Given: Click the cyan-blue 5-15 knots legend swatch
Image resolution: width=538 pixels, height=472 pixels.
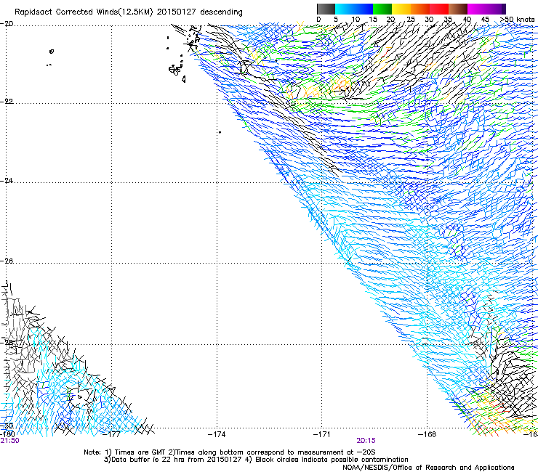Looking at the screenshot, I should [354, 9].
